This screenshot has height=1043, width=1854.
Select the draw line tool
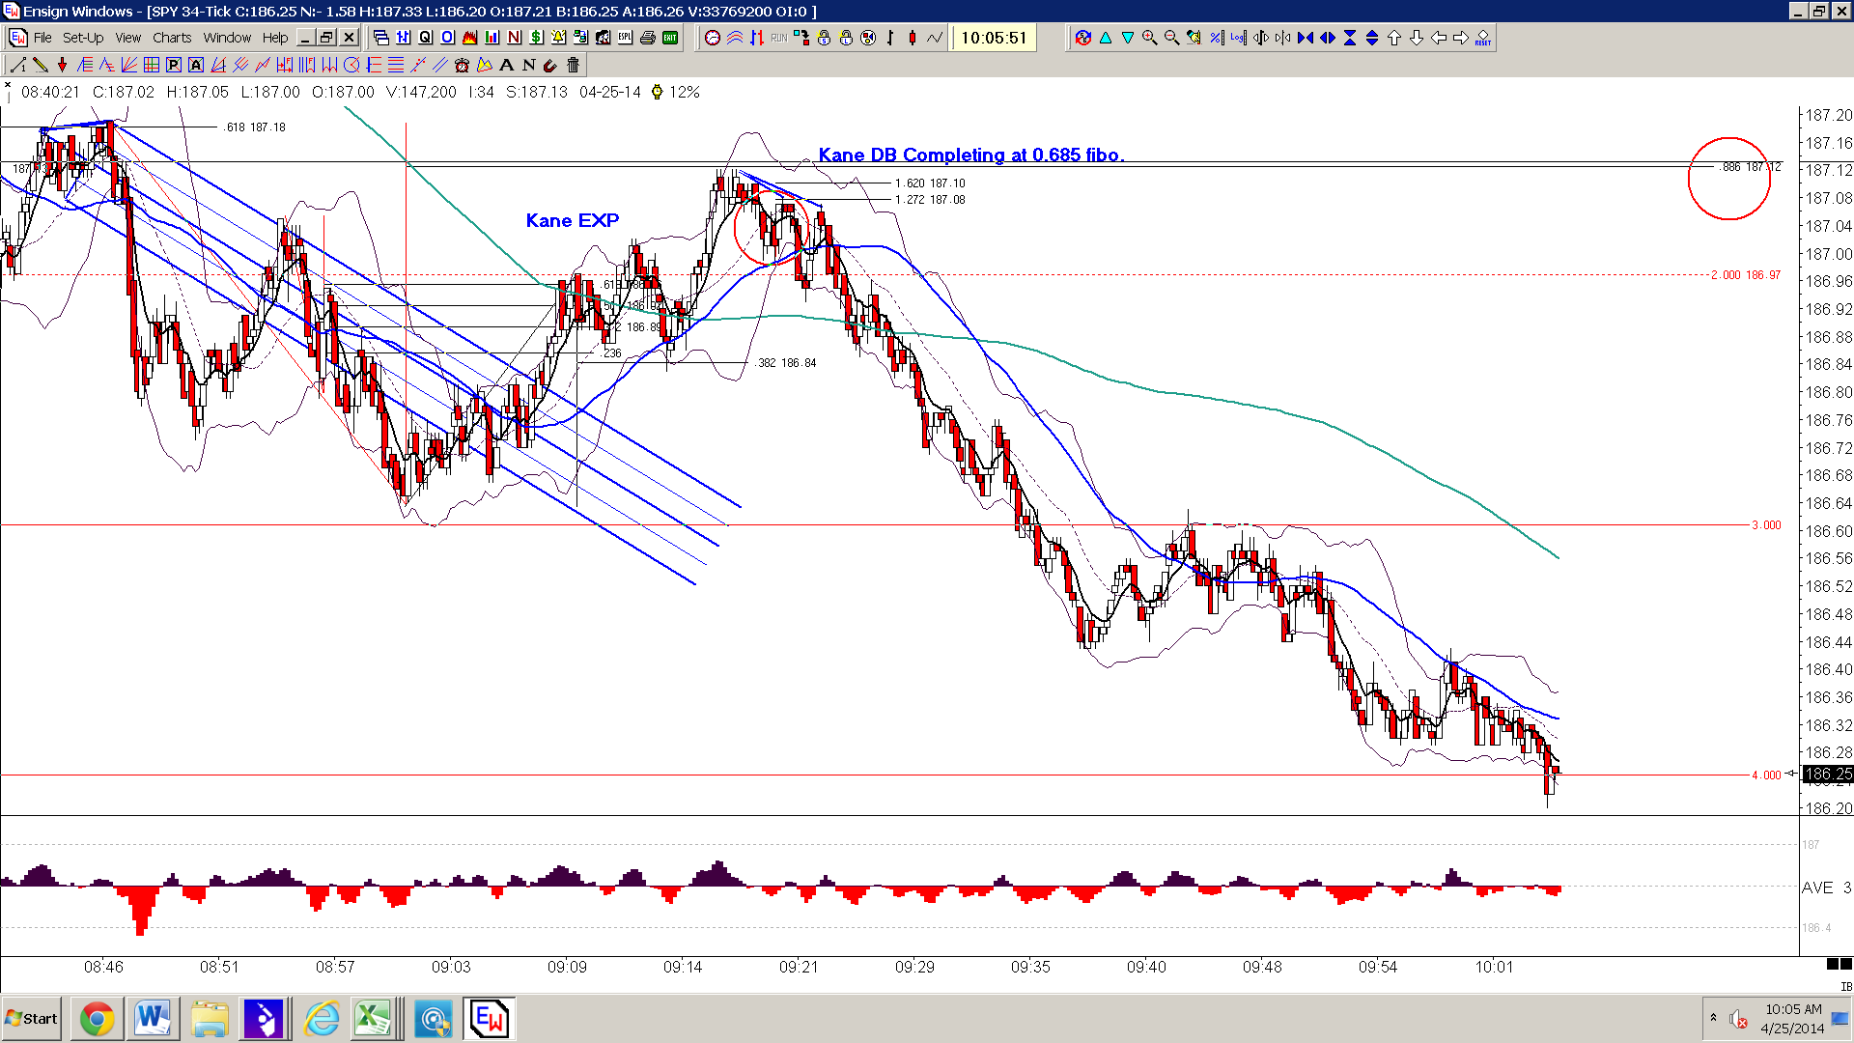(x=17, y=65)
